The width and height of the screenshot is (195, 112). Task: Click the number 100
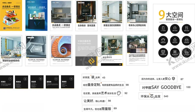pyautogui.click(x=188, y=87)
